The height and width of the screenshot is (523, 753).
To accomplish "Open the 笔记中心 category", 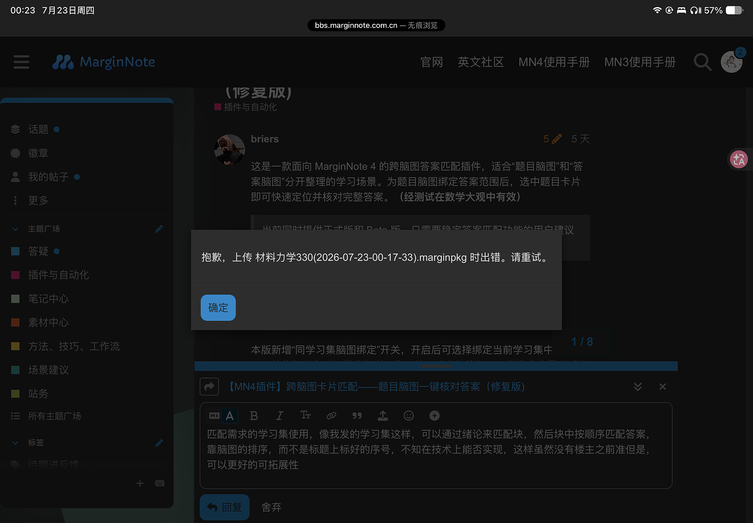I will point(48,299).
